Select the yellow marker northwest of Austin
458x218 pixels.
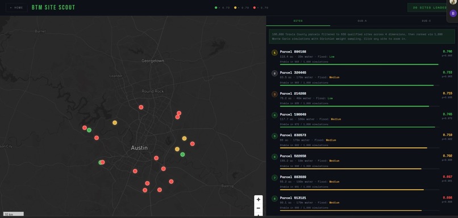[x=115, y=122]
